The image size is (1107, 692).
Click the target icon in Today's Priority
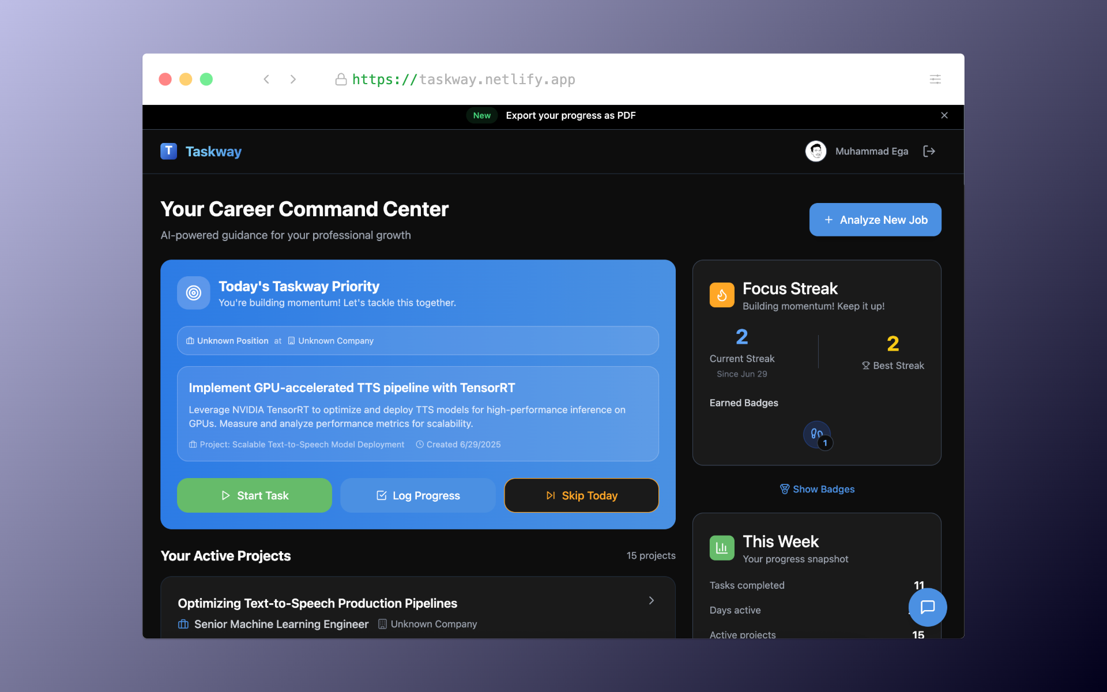tap(194, 293)
